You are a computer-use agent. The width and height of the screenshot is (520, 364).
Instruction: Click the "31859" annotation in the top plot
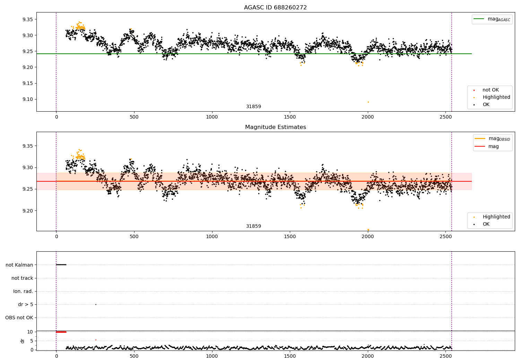click(x=254, y=107)
